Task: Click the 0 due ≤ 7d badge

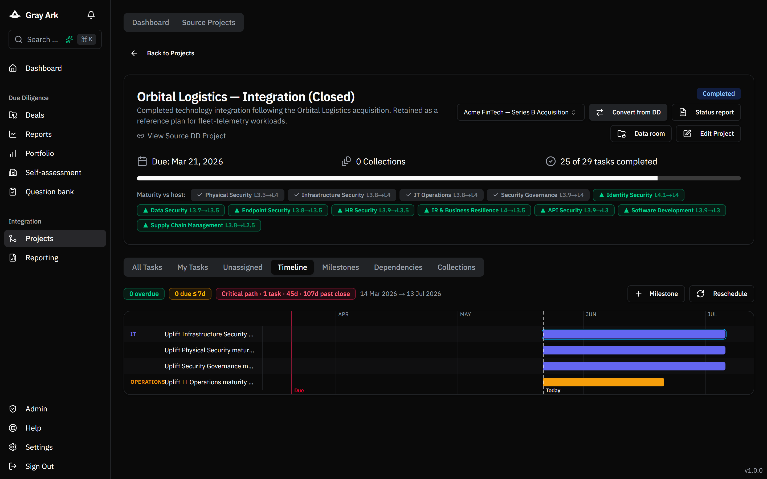Action: (190, 294)
